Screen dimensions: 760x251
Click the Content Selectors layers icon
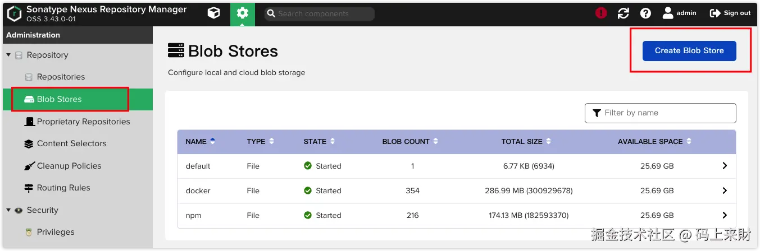[29, 143]
